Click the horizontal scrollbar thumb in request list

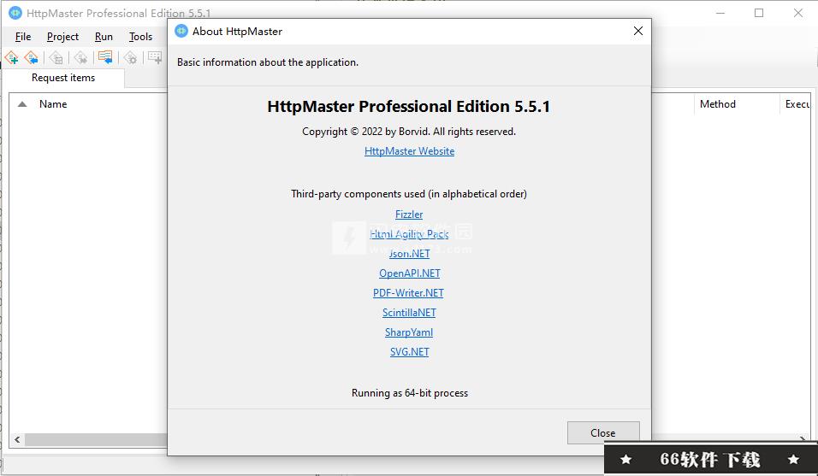[96, 439]
